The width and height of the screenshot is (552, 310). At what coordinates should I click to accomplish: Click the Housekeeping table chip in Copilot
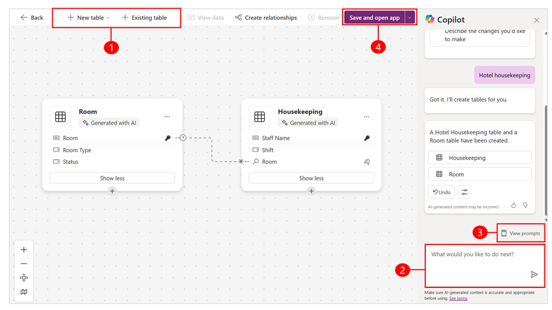[480, 158]
